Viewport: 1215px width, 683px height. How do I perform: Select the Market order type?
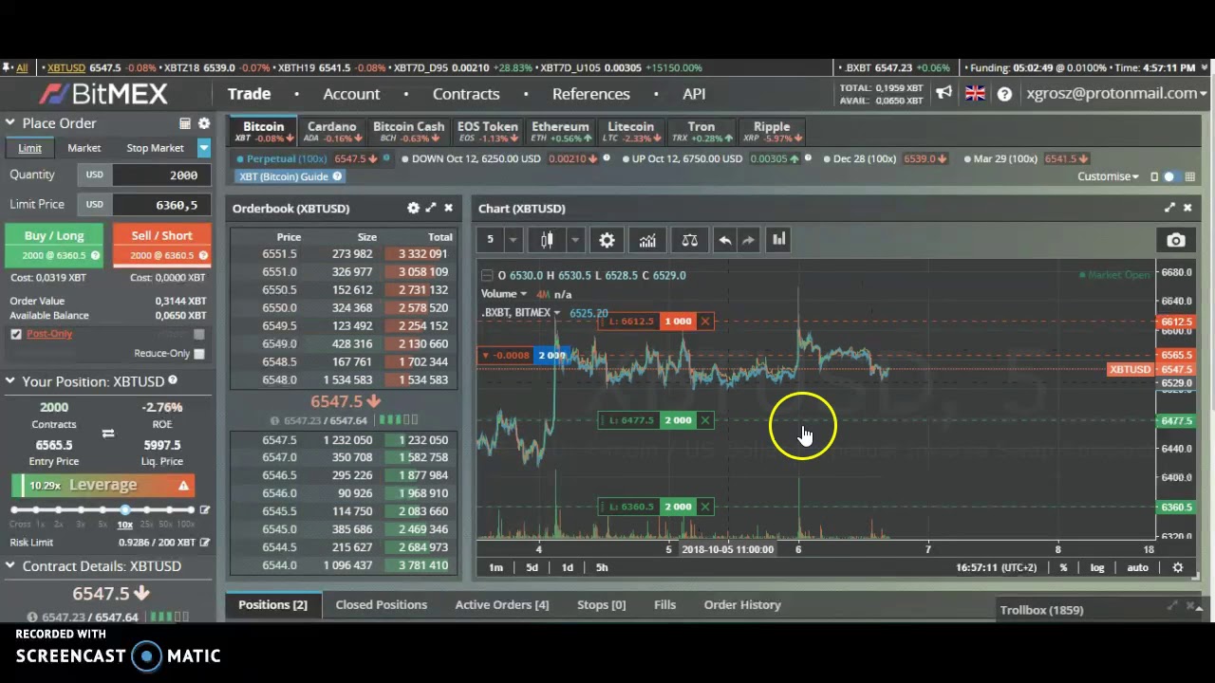click(x=84, y=148)
